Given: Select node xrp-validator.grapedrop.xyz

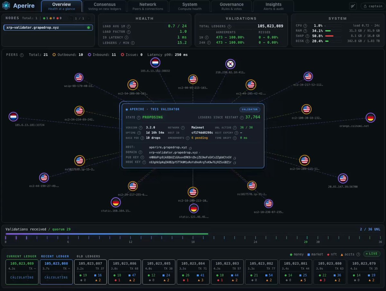Looking at the screenshot, I should [48, 28].
